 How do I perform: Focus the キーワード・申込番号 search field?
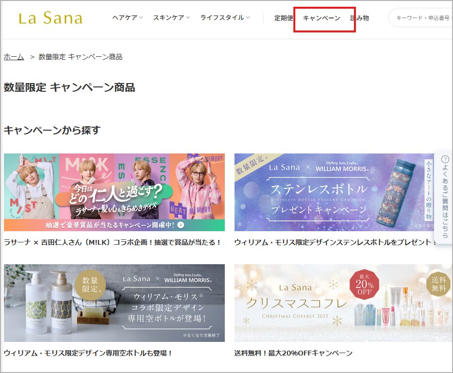[x=420, y=18]
